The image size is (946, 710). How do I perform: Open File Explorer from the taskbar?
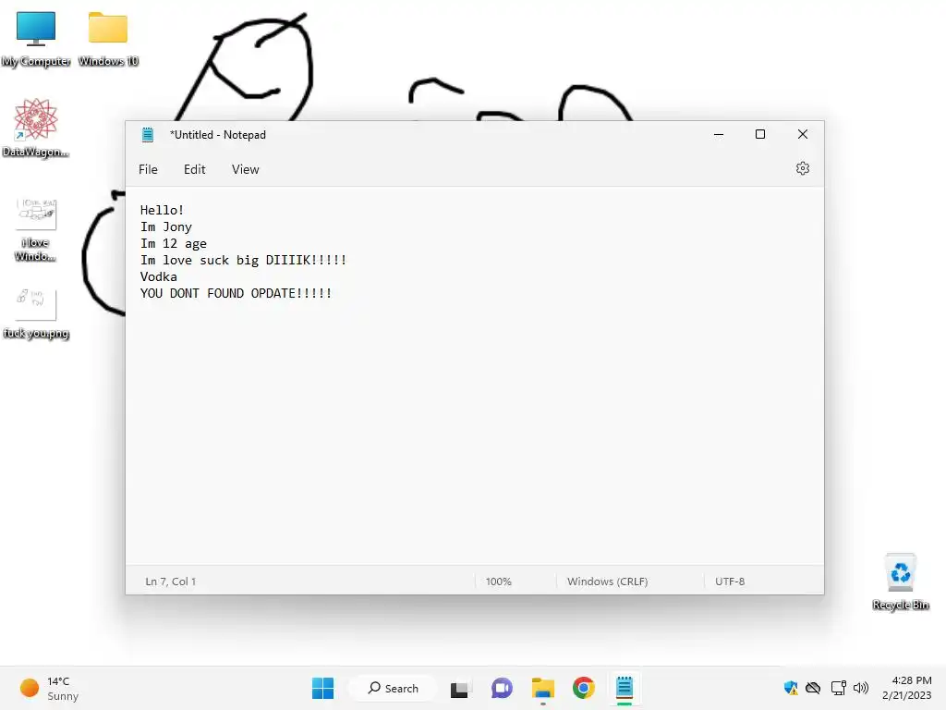pos(542,688)
